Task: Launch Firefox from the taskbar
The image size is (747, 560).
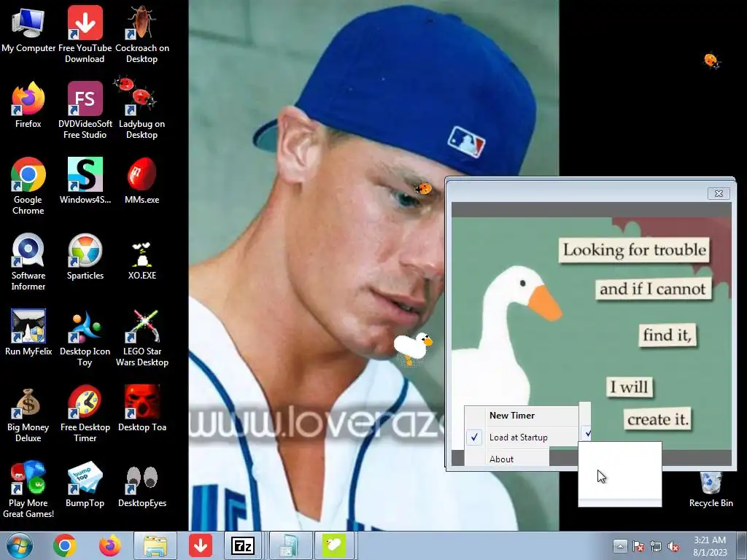Action: click(110, 545)
